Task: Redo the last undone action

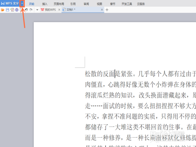Action: pos(31,10)
